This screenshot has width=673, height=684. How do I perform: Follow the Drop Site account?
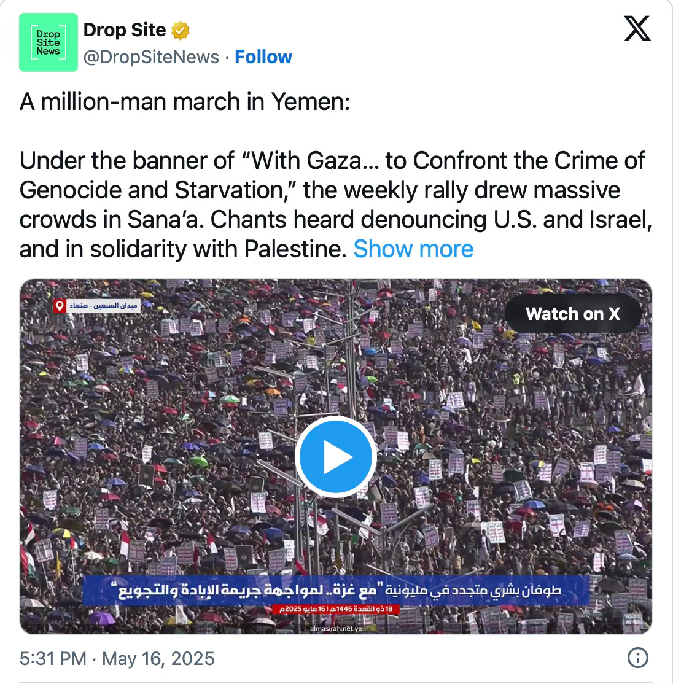263,56
